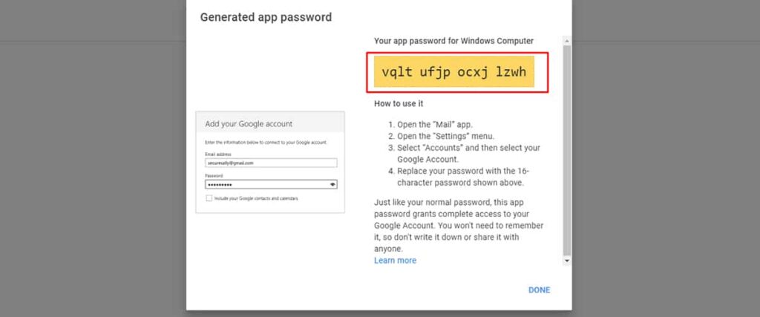760x317 pixels.
Task: Click the scrollbar up arrow
Action: 566,41
